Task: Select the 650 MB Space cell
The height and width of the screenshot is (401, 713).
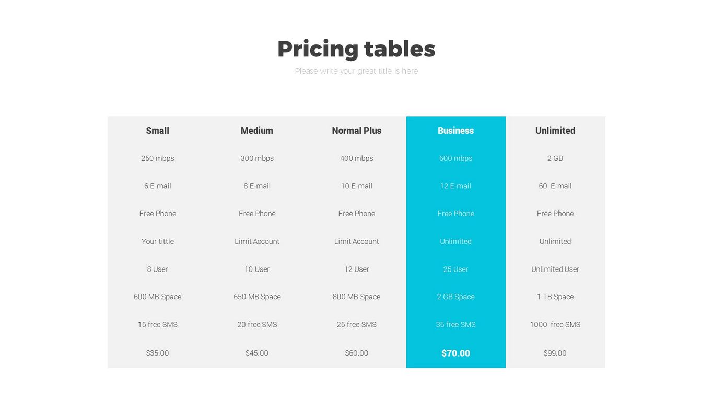Action: 257,297
